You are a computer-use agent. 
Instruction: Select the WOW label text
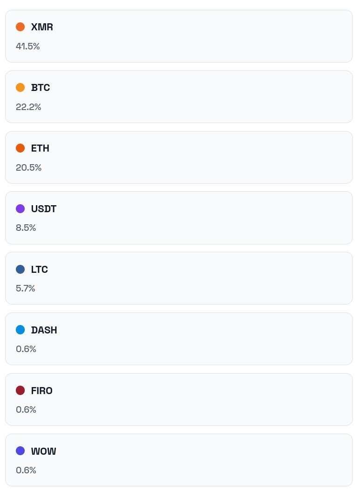44,451
